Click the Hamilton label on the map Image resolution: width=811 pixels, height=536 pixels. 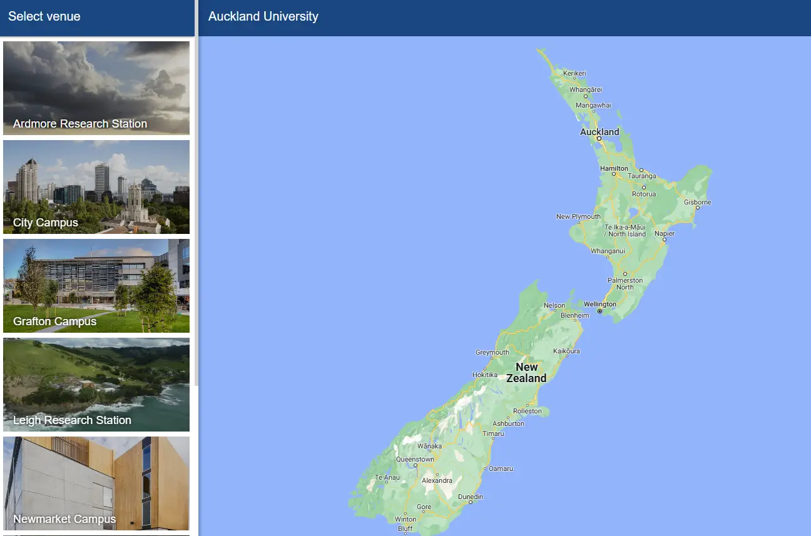(614, 169)
